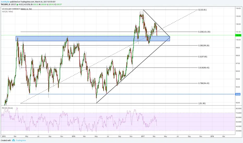
Task: Select the green 100.57 current price tag
Action: (x=238, y=35)
